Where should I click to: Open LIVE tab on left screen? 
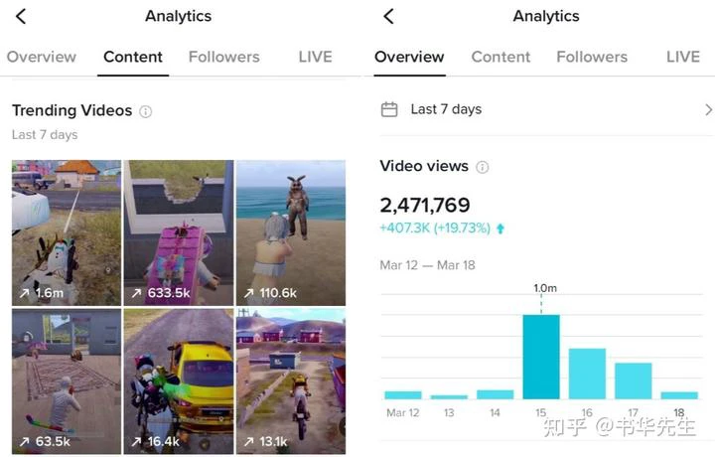(315, 57)
